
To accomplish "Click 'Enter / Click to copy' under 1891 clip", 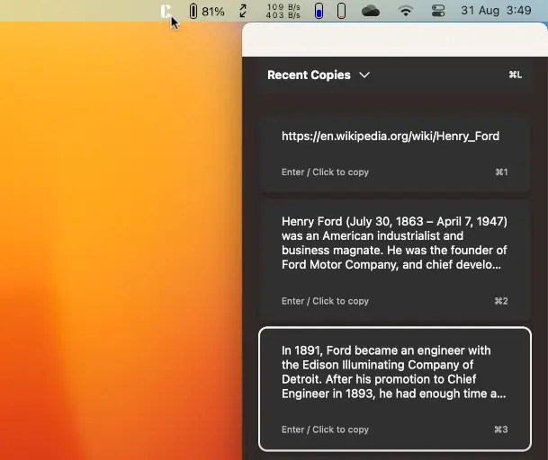I will click(x=325, y=429).
